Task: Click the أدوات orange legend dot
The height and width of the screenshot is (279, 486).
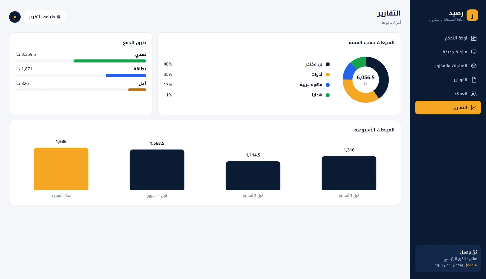Action: coord(328,75)
